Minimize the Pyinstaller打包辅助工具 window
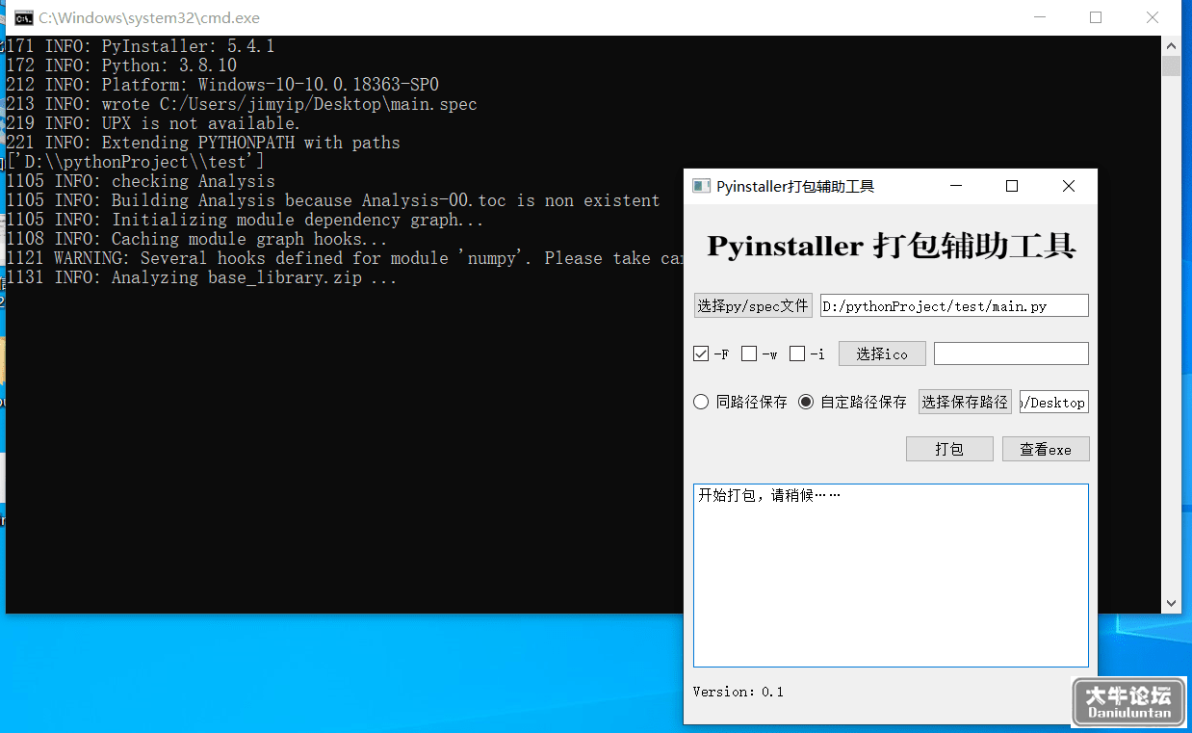1192x733 pixels. pos(955,186)
